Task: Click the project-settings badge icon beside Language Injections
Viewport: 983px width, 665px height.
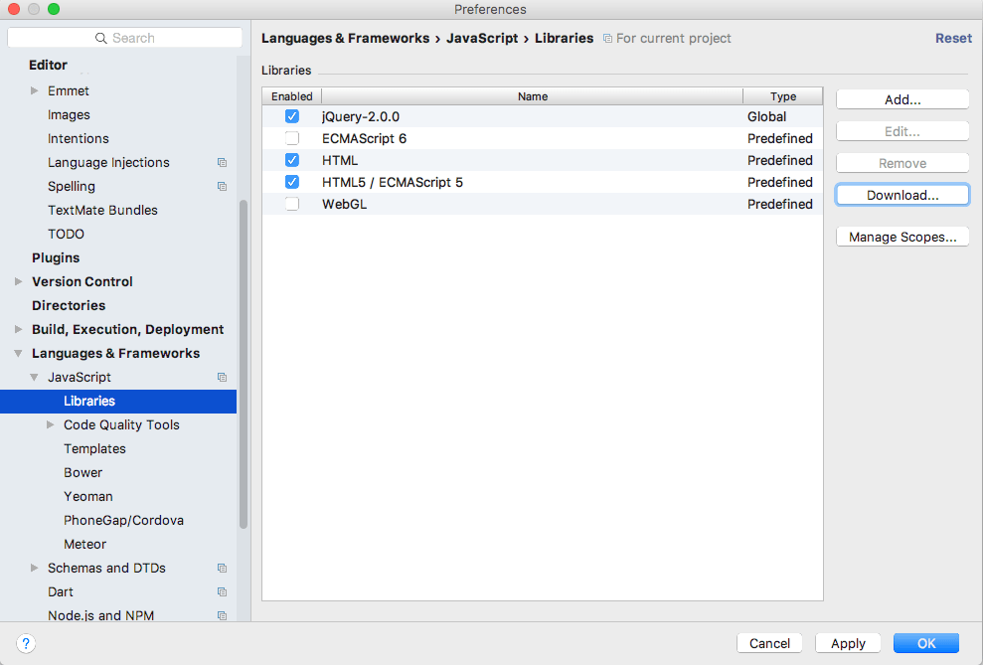Action: pyautogui.click(x=222, y=162)
